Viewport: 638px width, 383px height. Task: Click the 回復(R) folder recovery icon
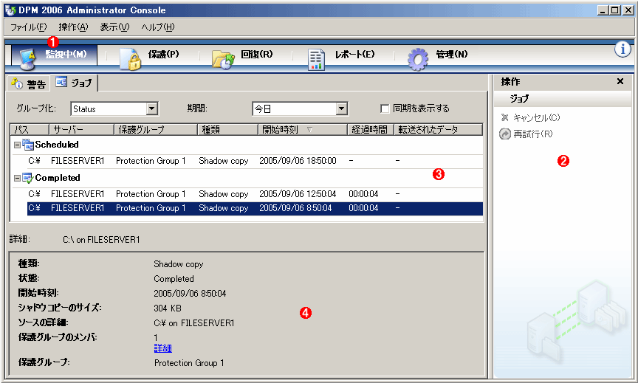click(224, 60)
